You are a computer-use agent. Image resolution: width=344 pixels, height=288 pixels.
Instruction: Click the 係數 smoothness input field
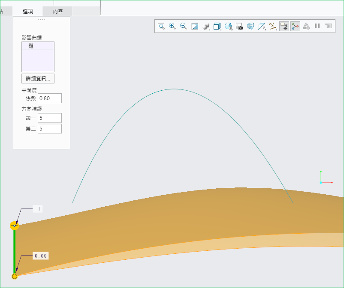(x=49, y=98)
